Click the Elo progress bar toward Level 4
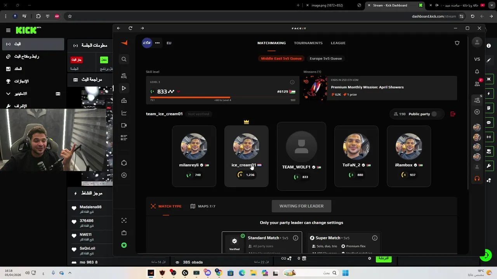Image resolution: width=497 pixels, height=279 pixels. 222,97
